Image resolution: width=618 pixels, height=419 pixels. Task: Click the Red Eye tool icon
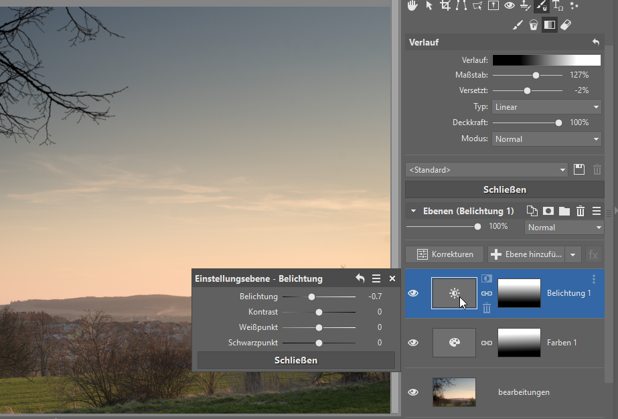(510, 6)
